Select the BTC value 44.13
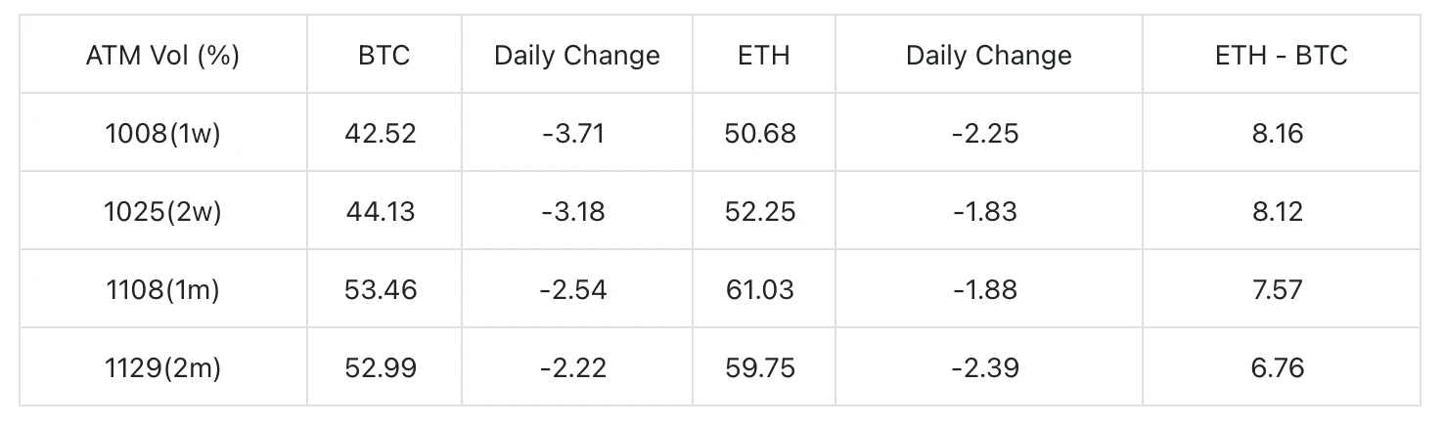1444x426 pixels. [x=381, y=211]
